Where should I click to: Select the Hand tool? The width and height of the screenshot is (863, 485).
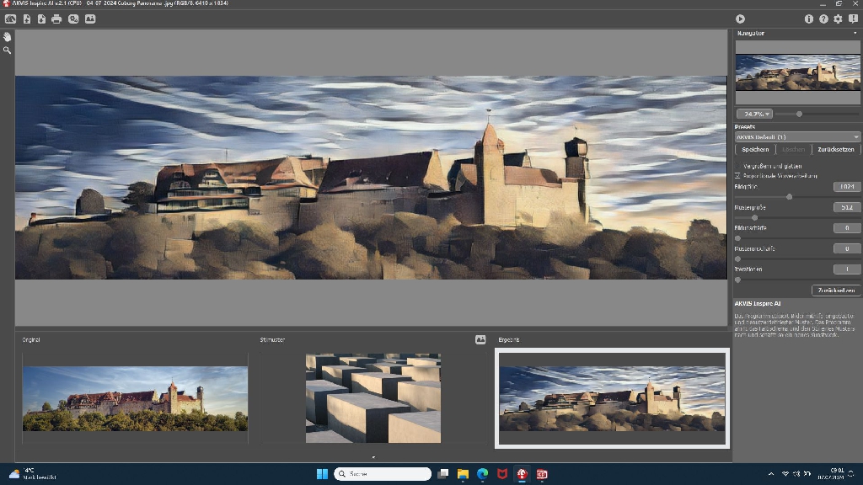tap(7, 37)
